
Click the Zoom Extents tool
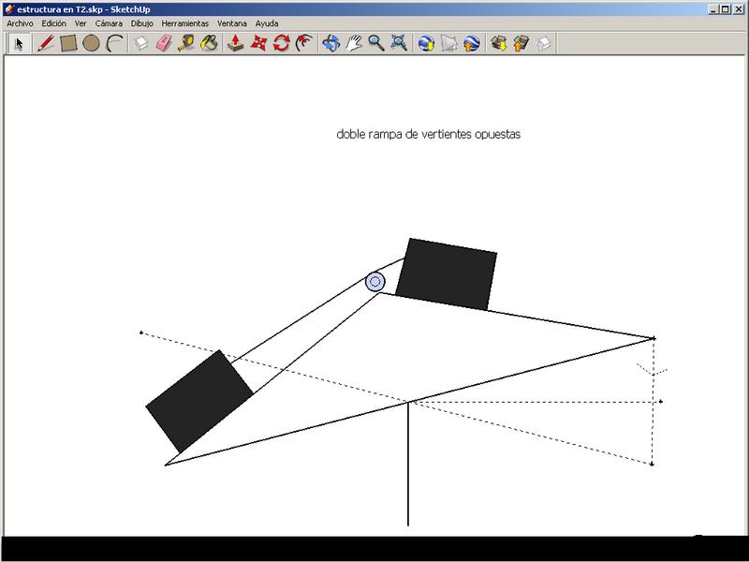tap(399, 43)
